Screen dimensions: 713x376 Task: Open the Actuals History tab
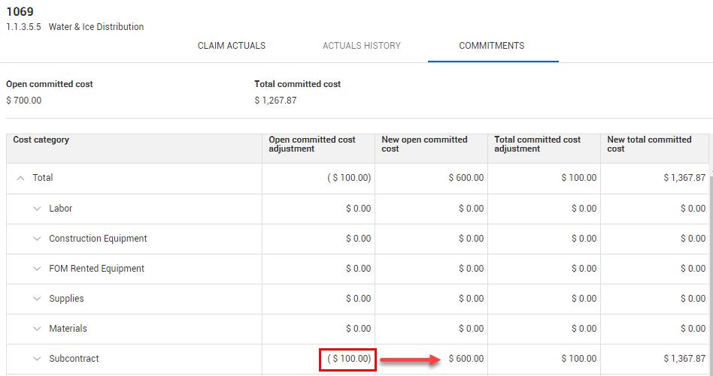tap(361, 46)
